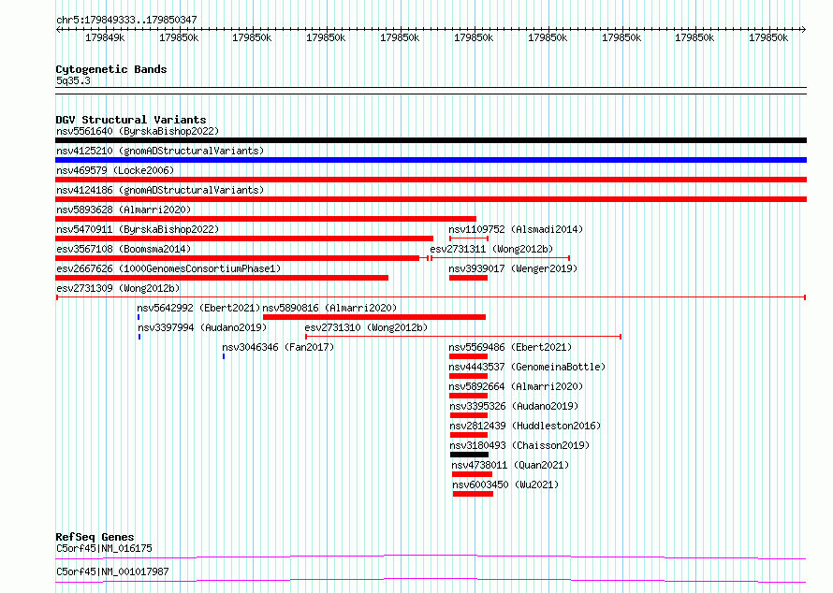Open the nsv5892664 (Almarri2020) label
Screen dimensions: 833x593
click(516, 386)
